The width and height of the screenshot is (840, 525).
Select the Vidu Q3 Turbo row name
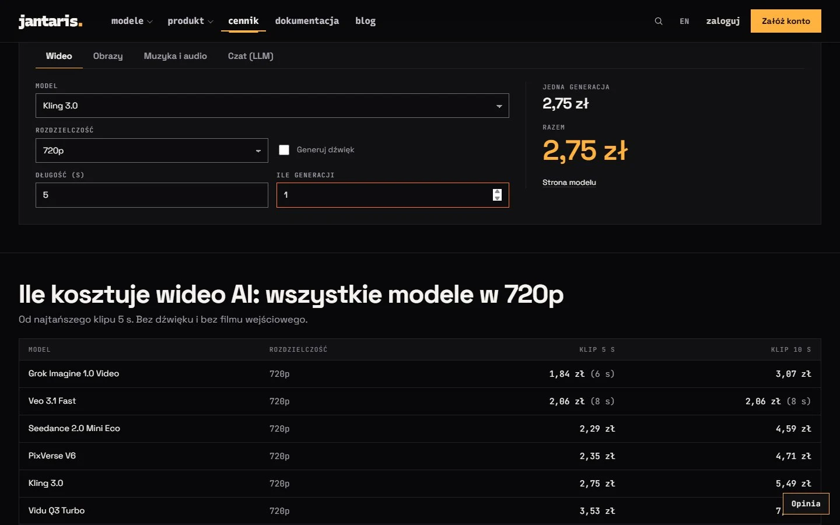coord(57,510)
